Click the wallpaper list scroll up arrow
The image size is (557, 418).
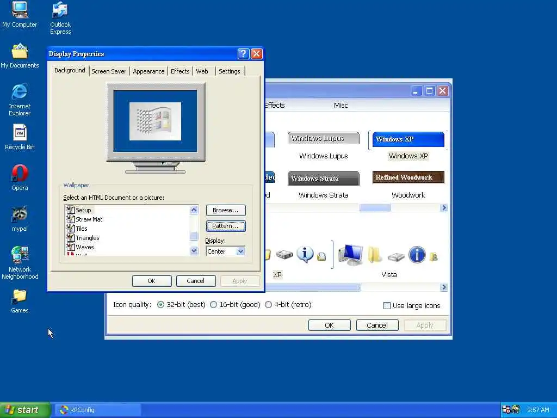point(194,210)
